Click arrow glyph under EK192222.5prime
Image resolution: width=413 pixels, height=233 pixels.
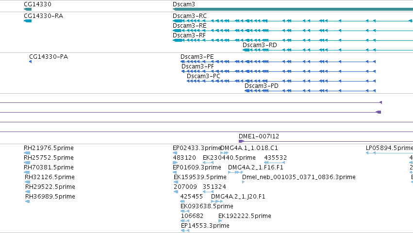click(x=220, y=221)
